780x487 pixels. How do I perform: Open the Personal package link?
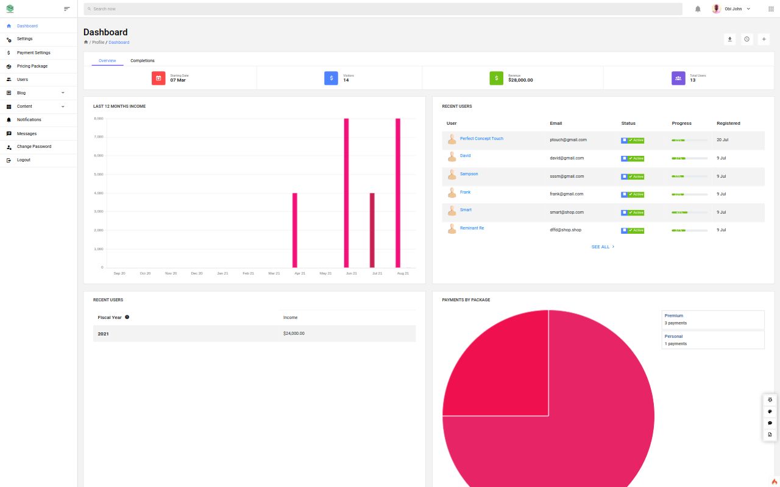[673, 336]
